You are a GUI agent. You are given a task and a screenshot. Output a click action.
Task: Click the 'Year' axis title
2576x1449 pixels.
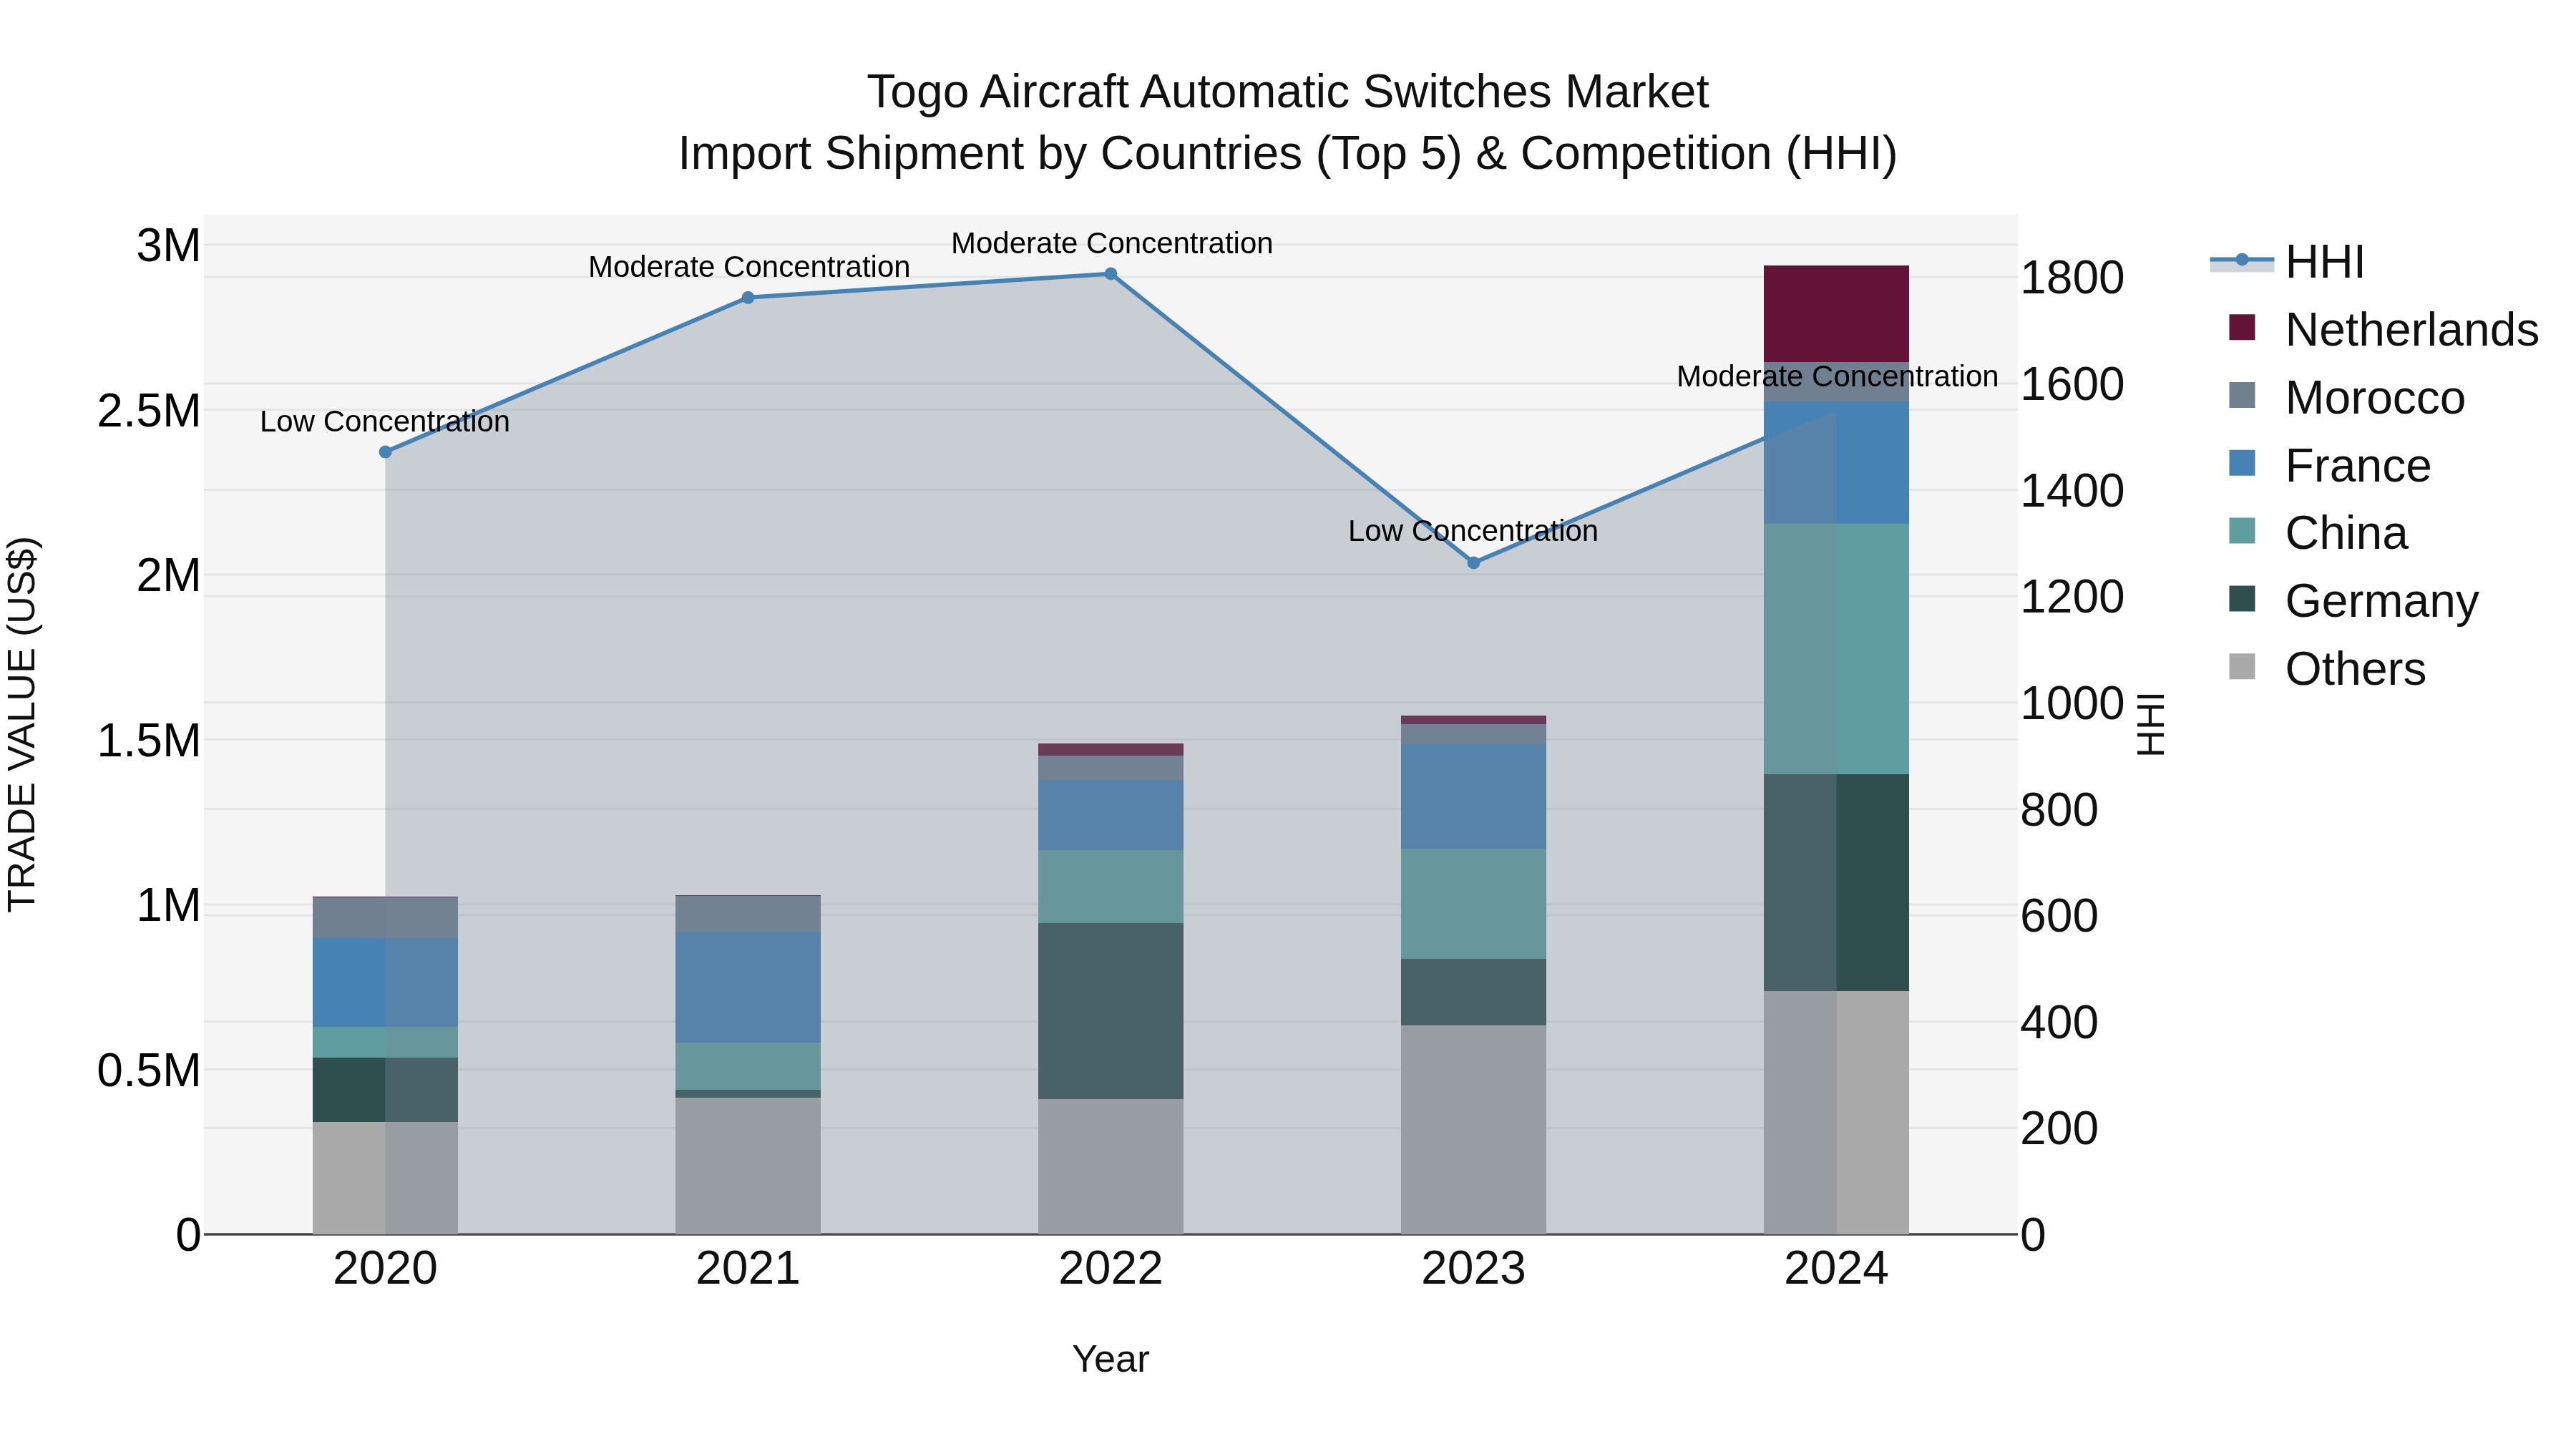coord(1110,1359)
